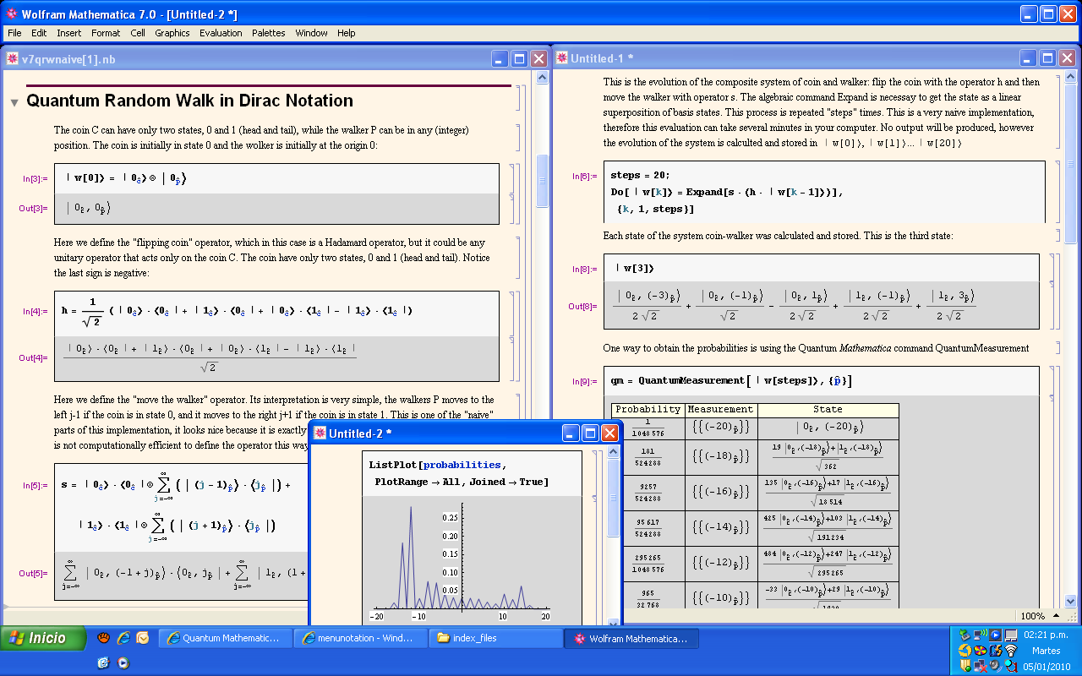Open the envelope mail quick launch icon
1082x676 pixels.
click(143, 638)
